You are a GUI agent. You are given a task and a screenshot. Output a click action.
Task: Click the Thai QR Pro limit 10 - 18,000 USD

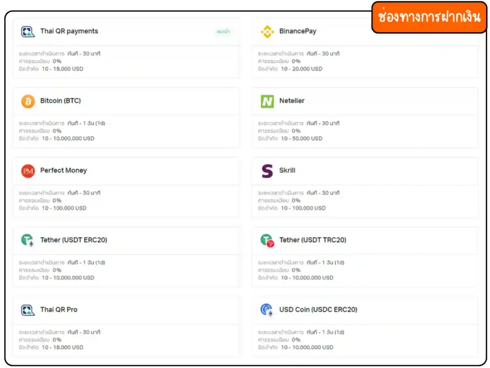[x=62, y=347]
